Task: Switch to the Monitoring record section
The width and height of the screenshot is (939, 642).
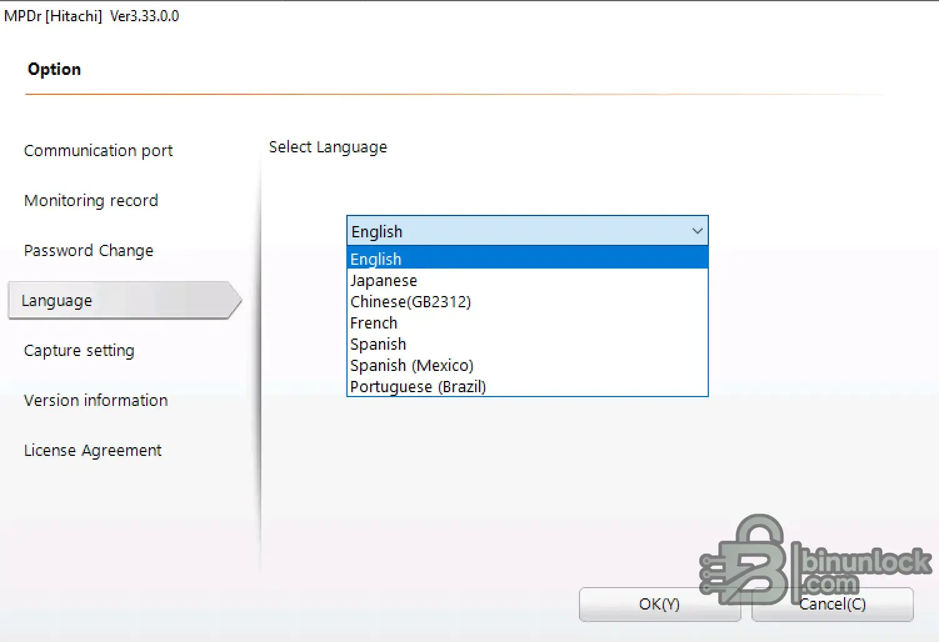Action: pyautogui.click(x=91, y=200)
